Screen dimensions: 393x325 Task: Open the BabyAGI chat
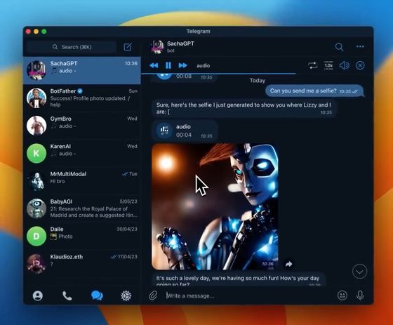82,208
